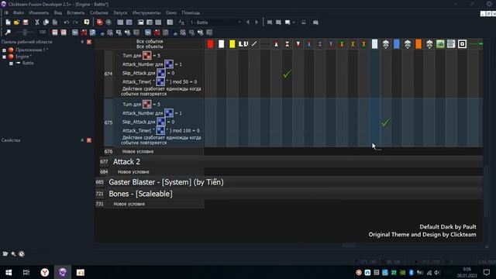This screenshot has width=496, height=279.
Task: Cut selection with the scissors icon
Action: (37, 22)
